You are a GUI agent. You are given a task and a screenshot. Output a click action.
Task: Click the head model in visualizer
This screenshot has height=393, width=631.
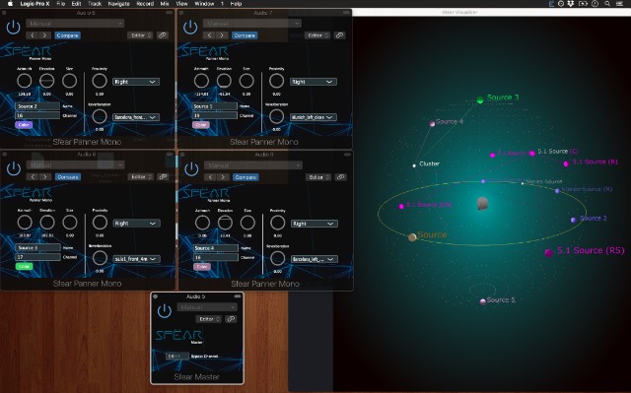coord(482,203)
